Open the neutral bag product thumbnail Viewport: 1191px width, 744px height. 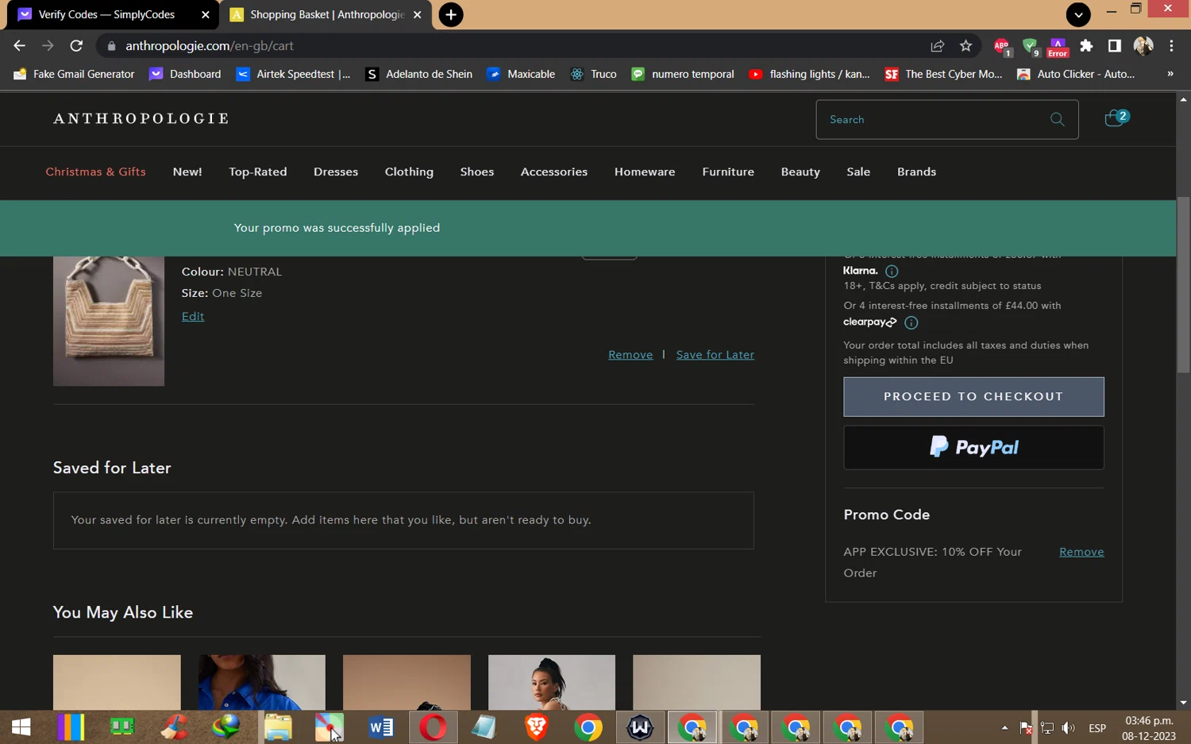[x=109, y=321]
